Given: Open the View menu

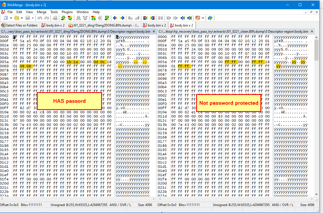Looking at the screenshot, I should tap(29, 12).
